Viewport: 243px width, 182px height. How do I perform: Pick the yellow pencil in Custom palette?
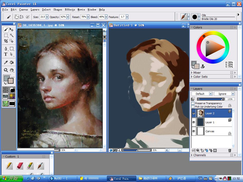(x=9, y=166)
